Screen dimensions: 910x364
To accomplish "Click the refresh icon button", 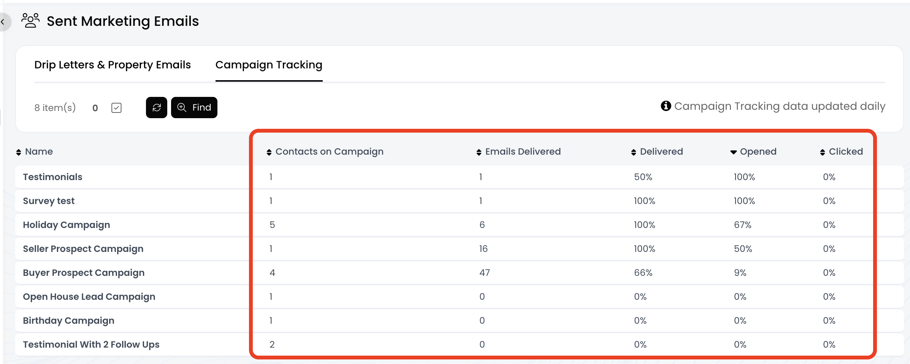I will pos(156,108).
